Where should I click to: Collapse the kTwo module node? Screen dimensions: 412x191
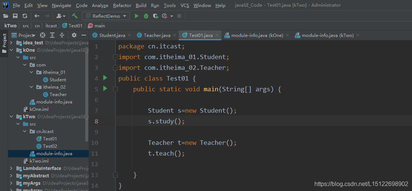pyautogui.click(x=11, y=116)
